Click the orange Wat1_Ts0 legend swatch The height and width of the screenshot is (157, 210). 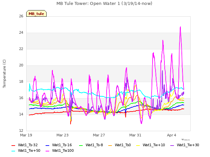pos(110,145)
